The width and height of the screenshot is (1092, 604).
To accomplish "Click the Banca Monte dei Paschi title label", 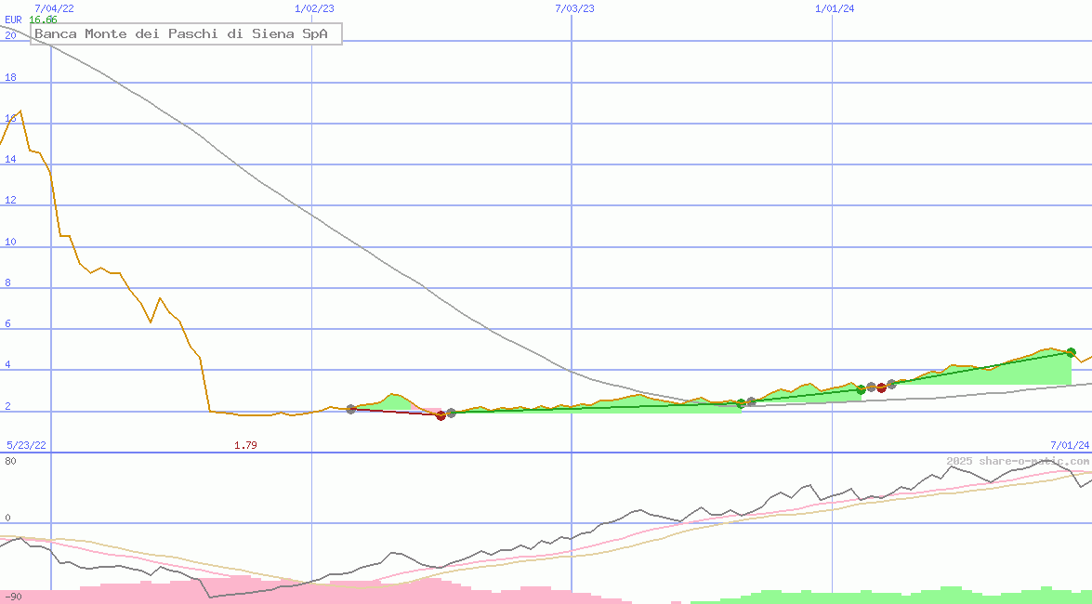I will [186, 34].
